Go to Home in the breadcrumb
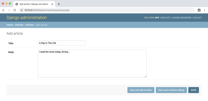This screenshot has height=101, width=208. pos(10,25)
